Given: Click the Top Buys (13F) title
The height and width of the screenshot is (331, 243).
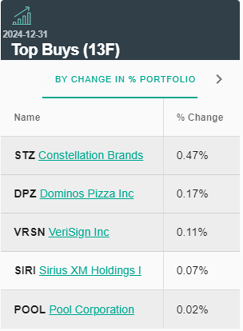Looking at the screenshot, I should [65, 50].
